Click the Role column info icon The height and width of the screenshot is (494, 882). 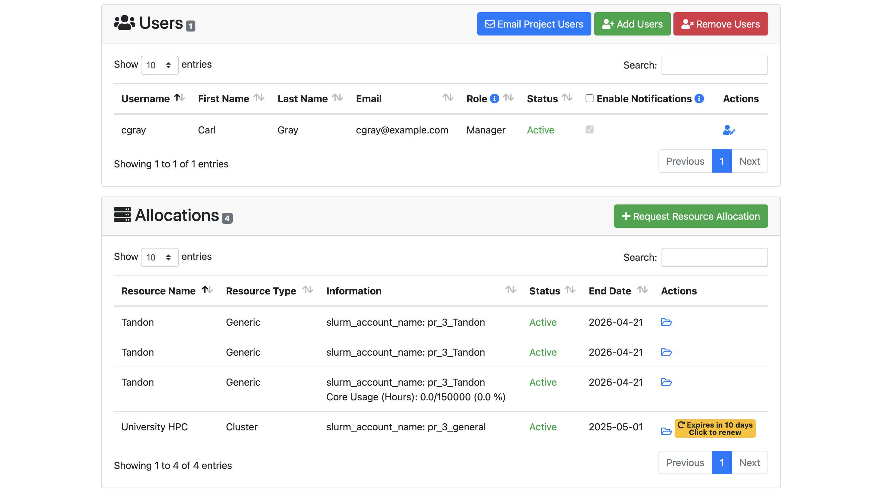[494, 99]
